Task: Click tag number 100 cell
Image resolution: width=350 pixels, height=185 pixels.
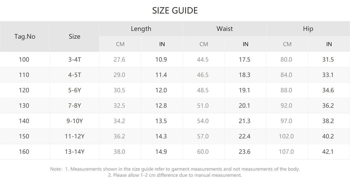Action: (x=24, y=59)
